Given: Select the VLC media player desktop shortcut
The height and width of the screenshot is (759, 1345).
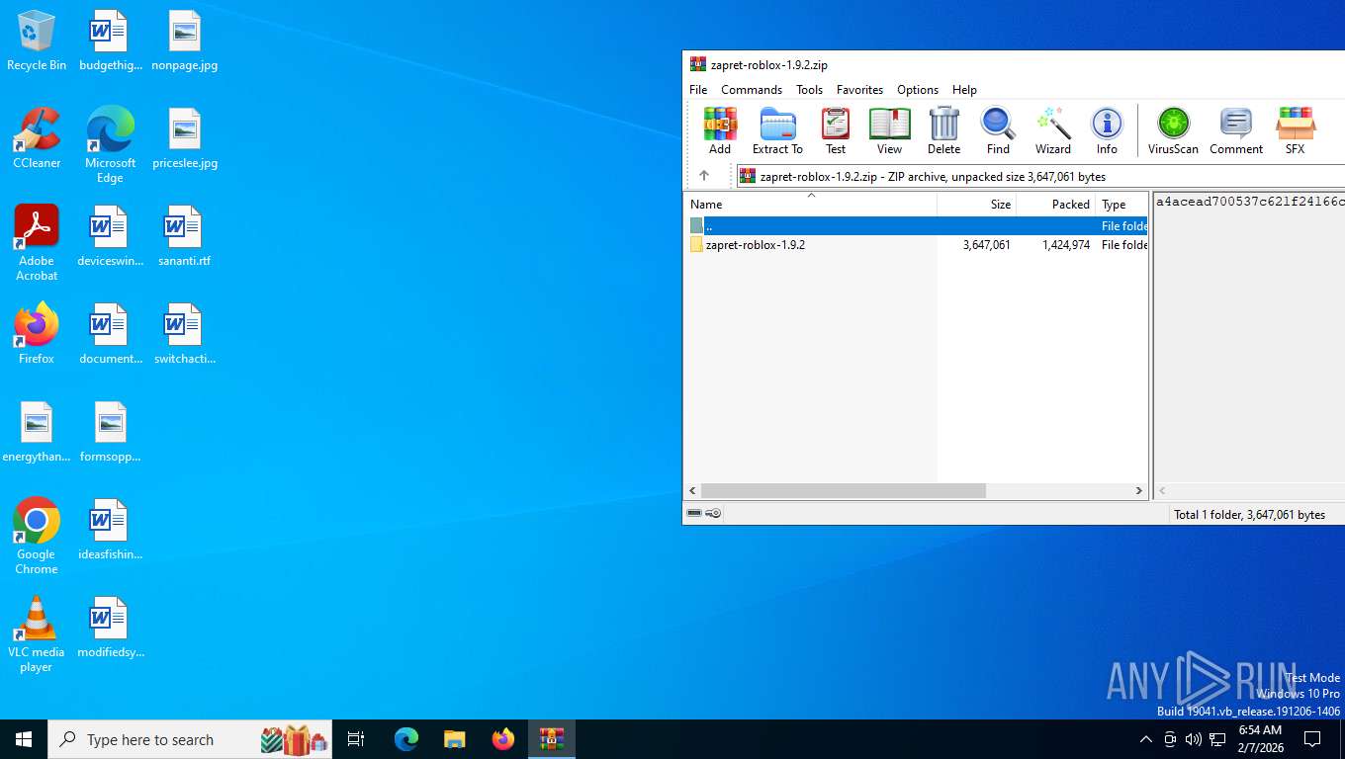Looking at the screenshot, I should click(x=37, y=634).
